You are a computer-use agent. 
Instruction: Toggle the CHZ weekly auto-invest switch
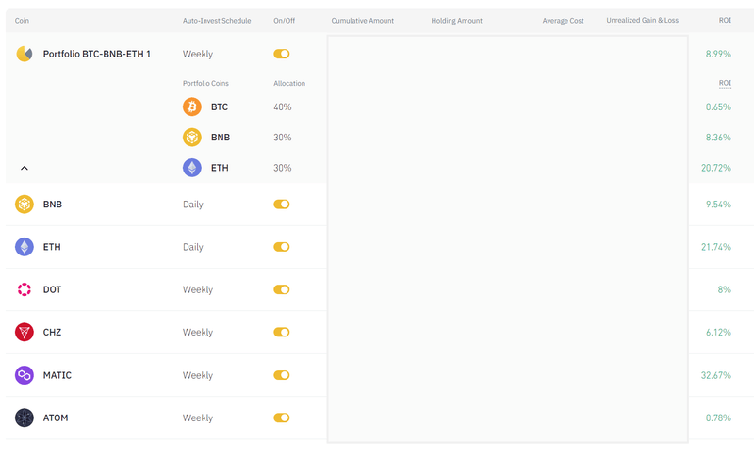coord(281,332)
